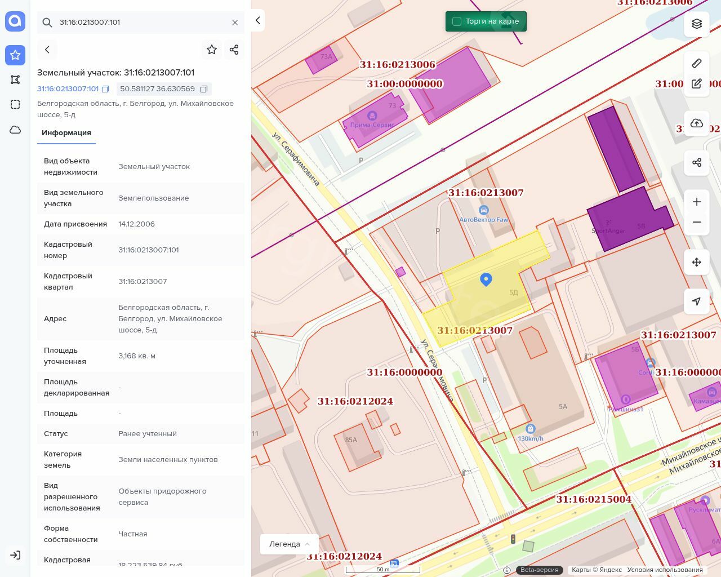Share the plot via header share icon
Screen dimensions: 721x577
234,50
